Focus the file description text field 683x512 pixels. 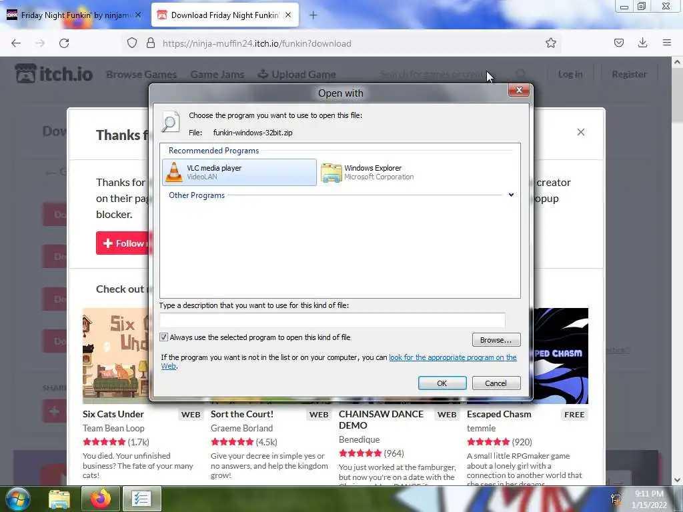coord(332,320)
